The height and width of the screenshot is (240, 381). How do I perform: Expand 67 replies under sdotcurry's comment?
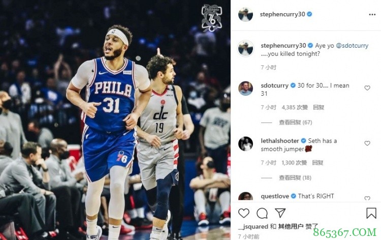point(295,122)
